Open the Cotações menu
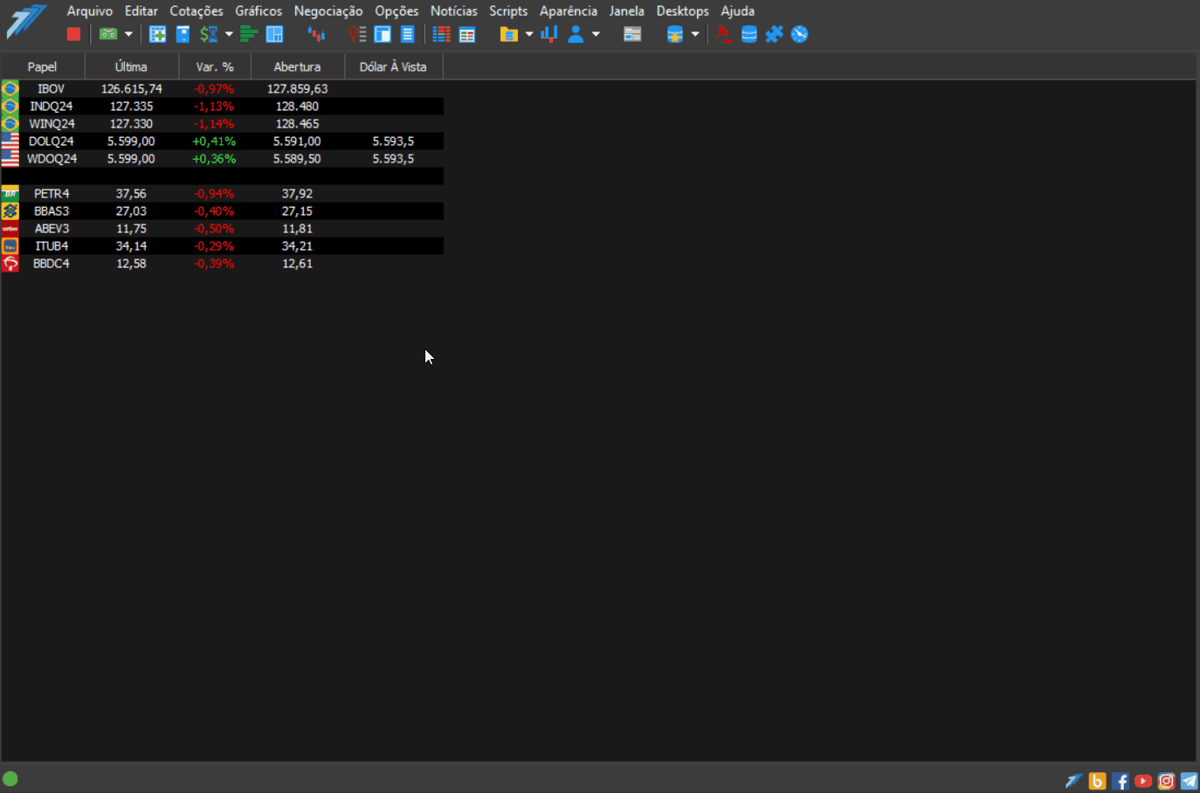Screen dimensions: 1200x793 pos(197,10)
